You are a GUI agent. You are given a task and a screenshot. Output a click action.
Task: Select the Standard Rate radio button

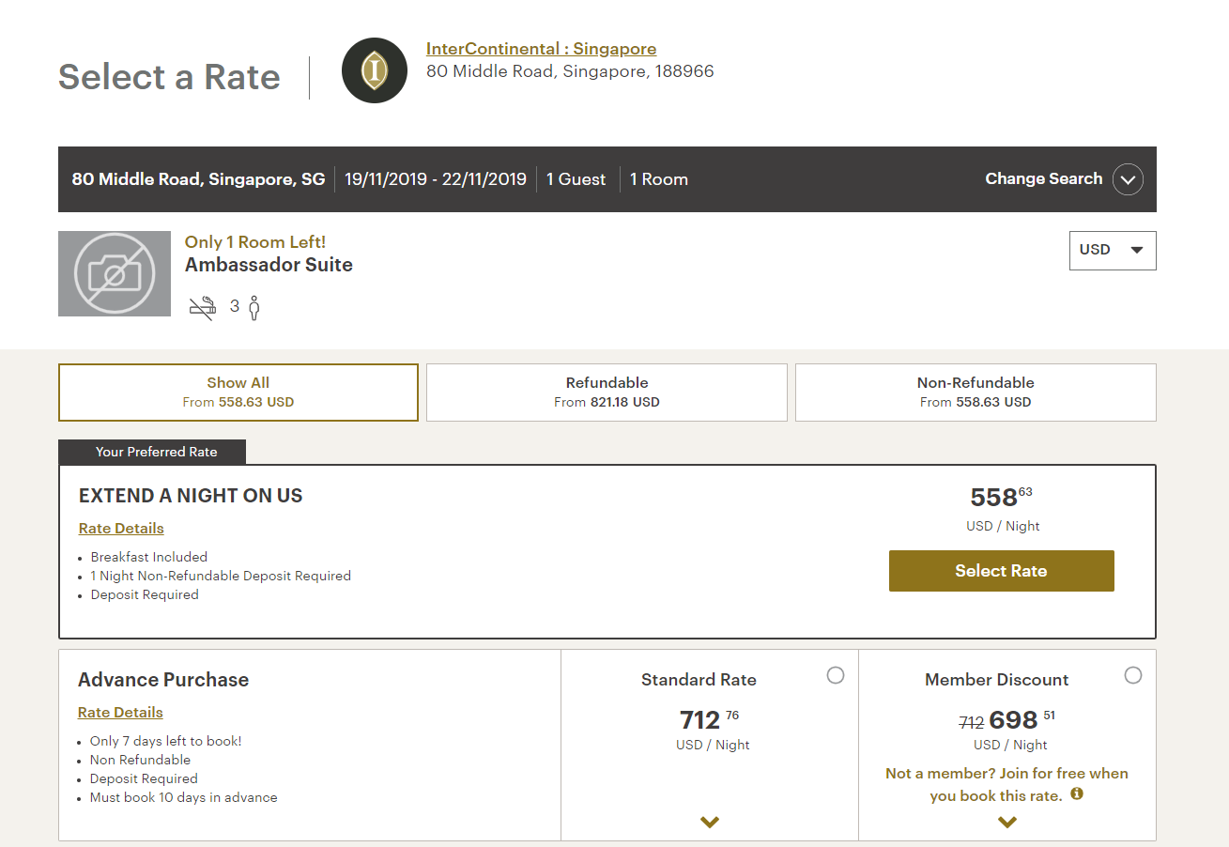coord(836,675)
